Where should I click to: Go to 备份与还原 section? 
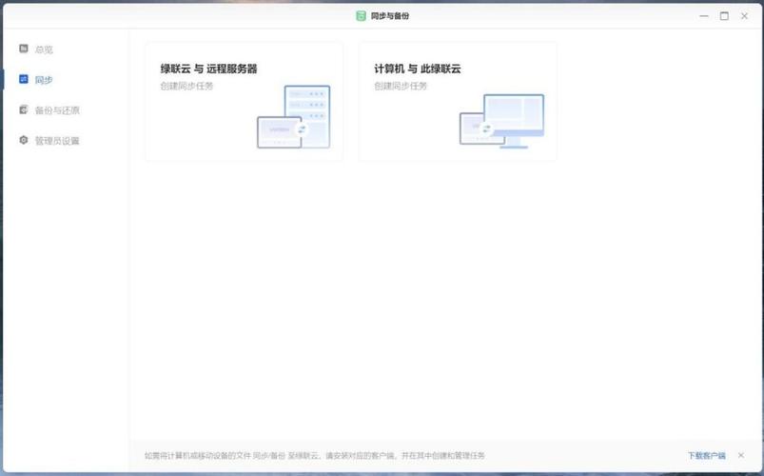(x=57, y=110)
